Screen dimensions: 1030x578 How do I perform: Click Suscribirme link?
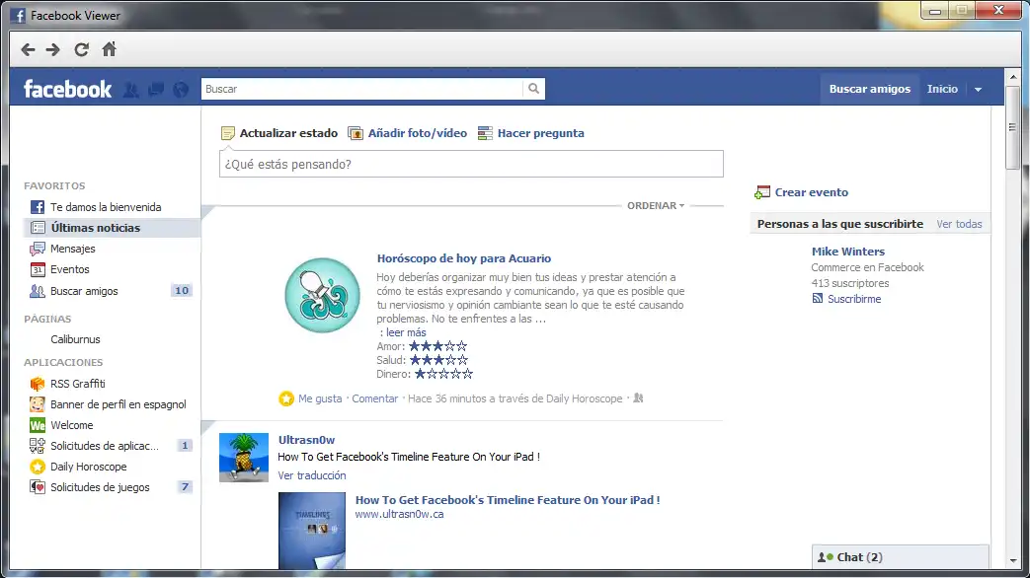point(854,299)
